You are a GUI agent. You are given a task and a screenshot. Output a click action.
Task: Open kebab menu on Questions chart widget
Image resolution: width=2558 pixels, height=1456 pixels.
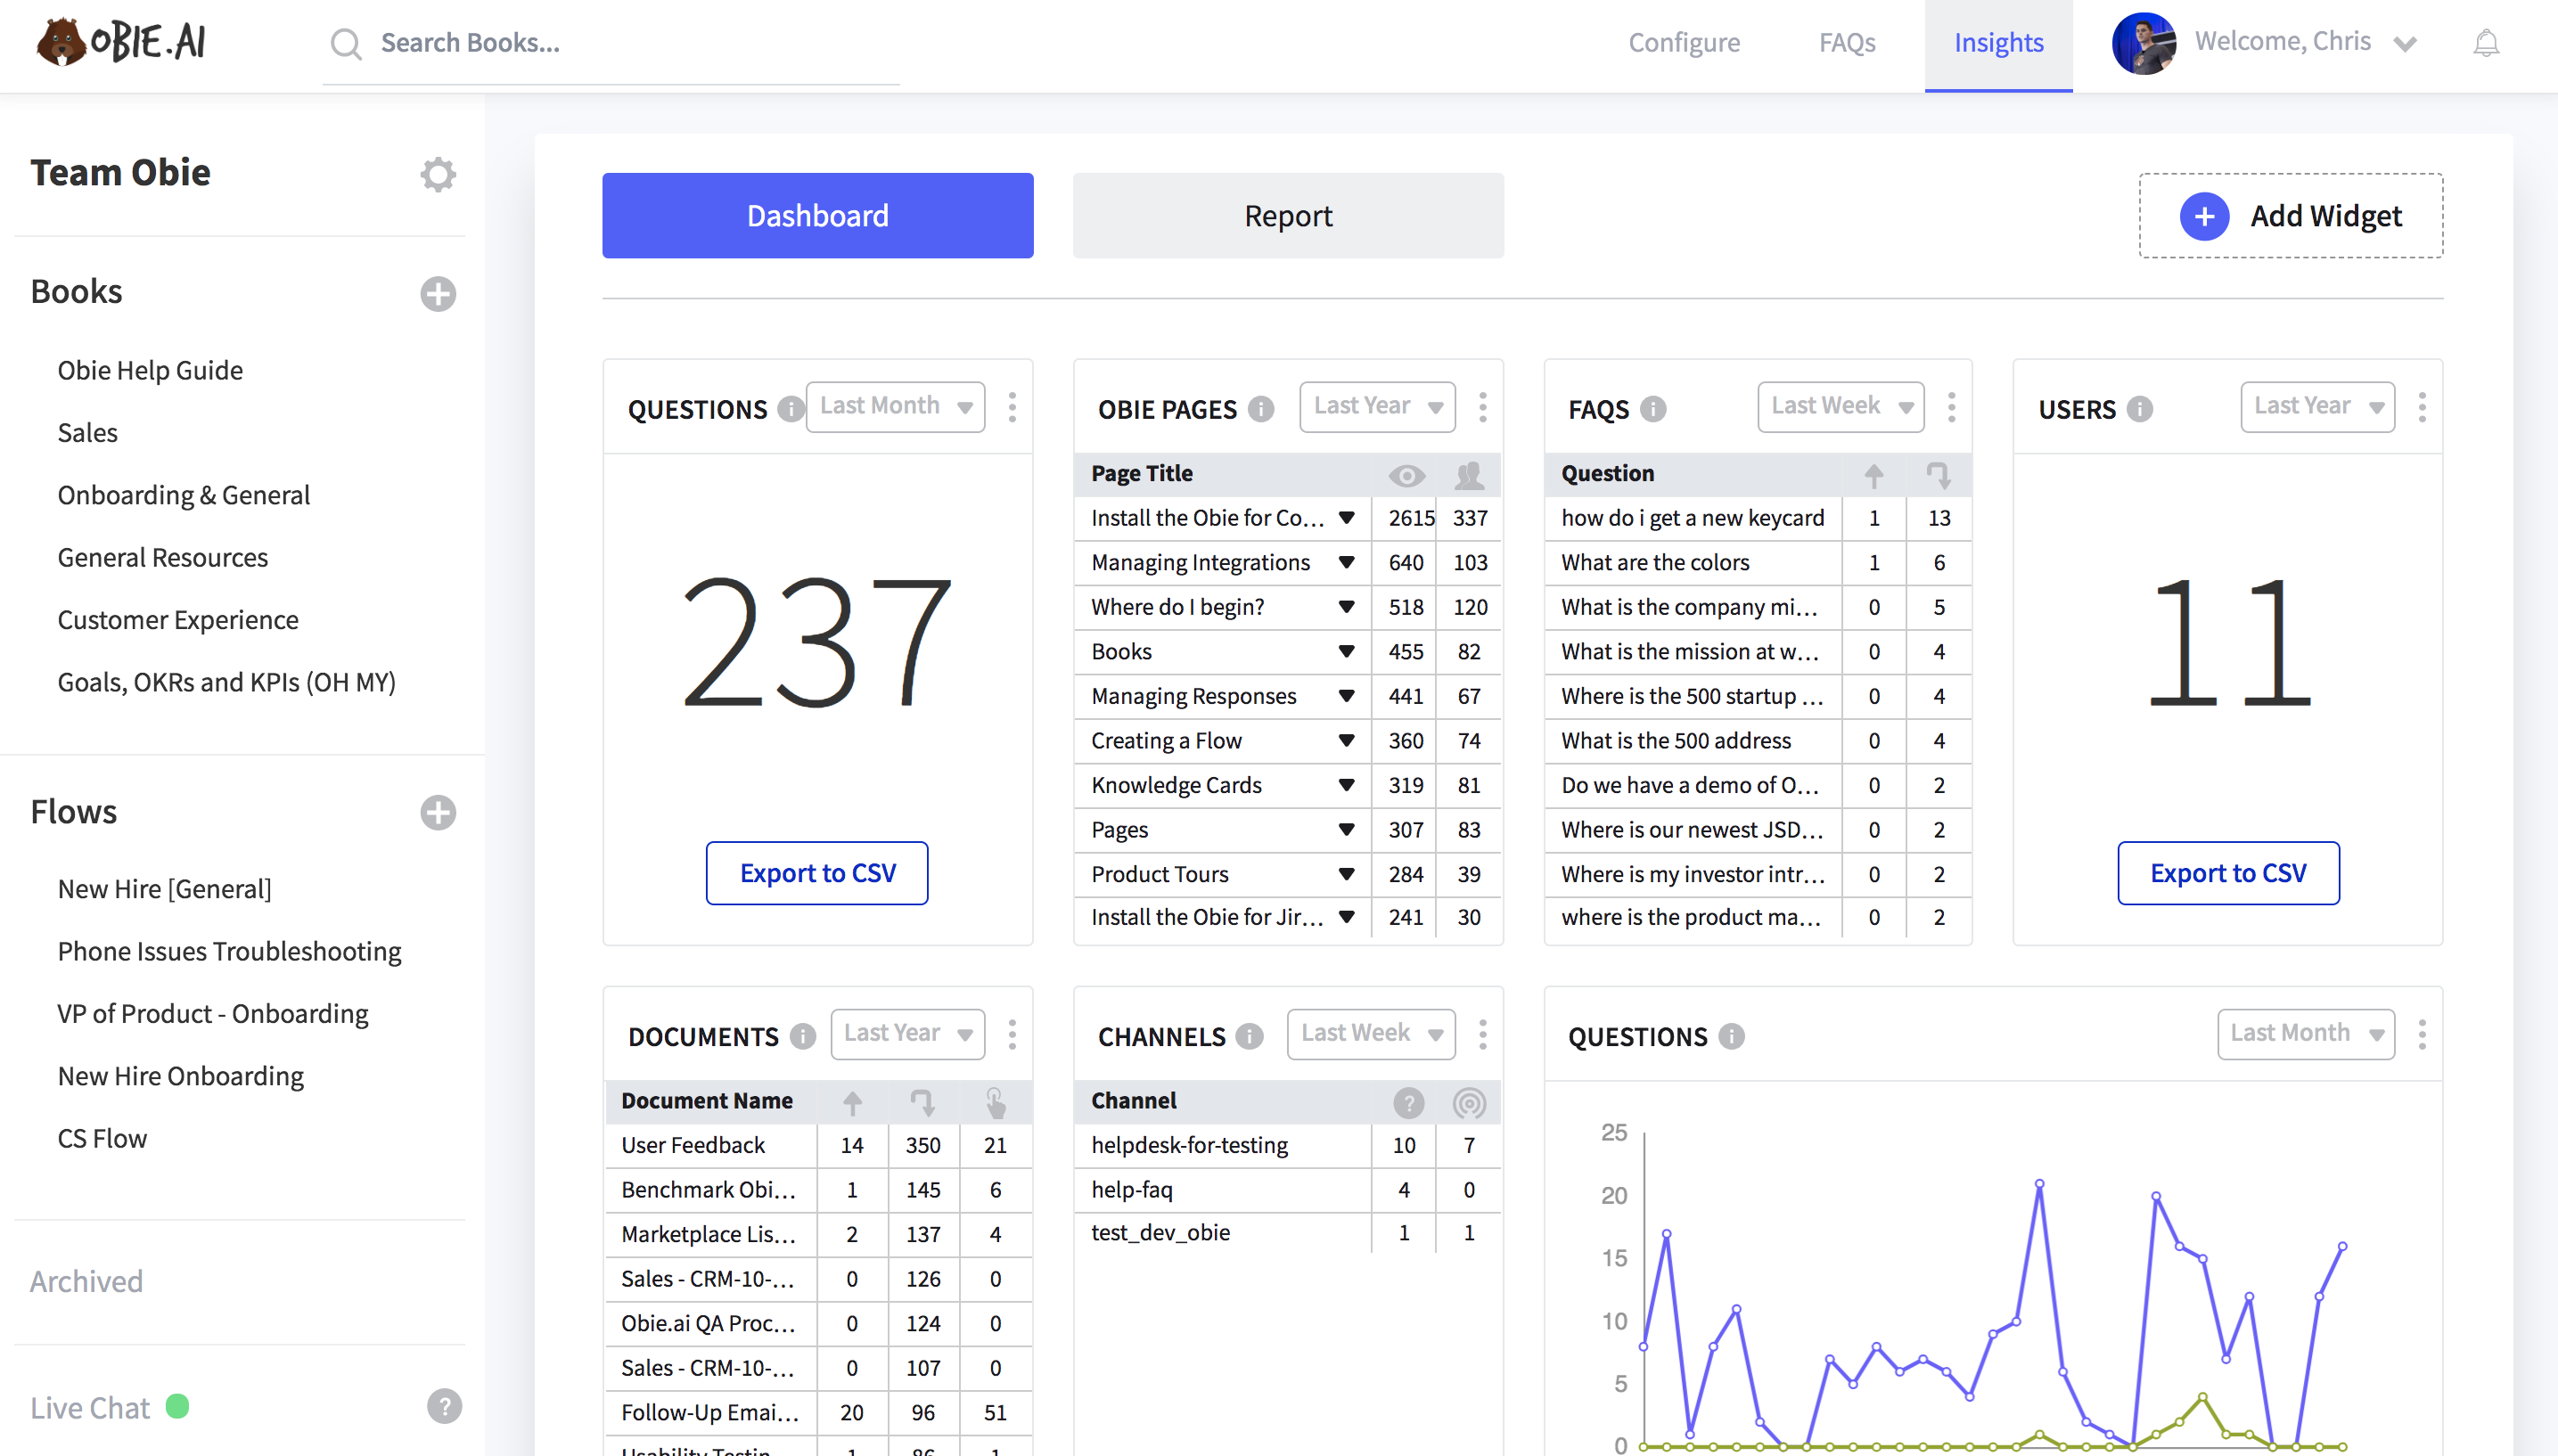click(x=2421, y=1034)
